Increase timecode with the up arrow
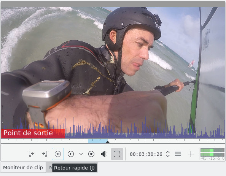This screenshot has width=226, height=176. click(168, 152)
